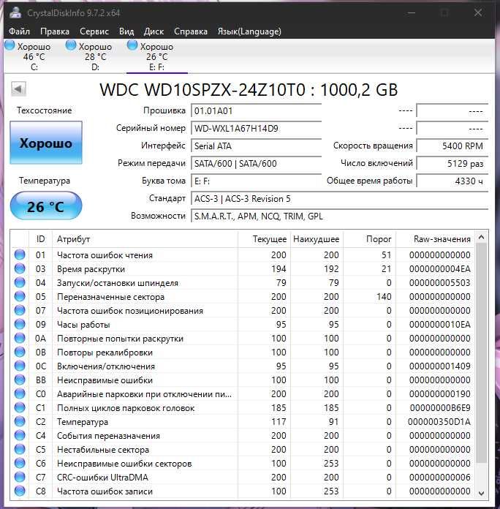Open the Сервис menu
Viewport: 500px width, 509px height.
click(x=94, y=31)
